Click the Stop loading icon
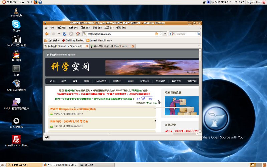Viewport: 267px width, 167px height. tap(71, 34)
